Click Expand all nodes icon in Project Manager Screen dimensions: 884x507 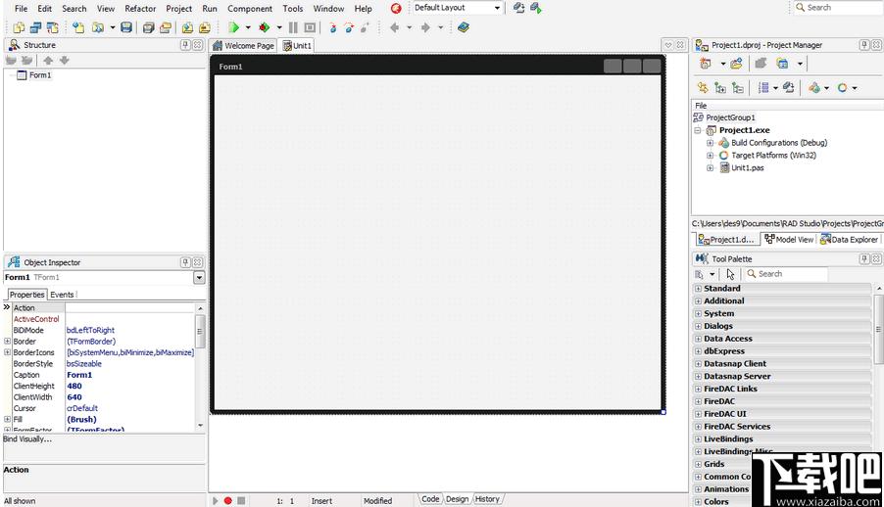pyautogui.click(x=720, y=88)
